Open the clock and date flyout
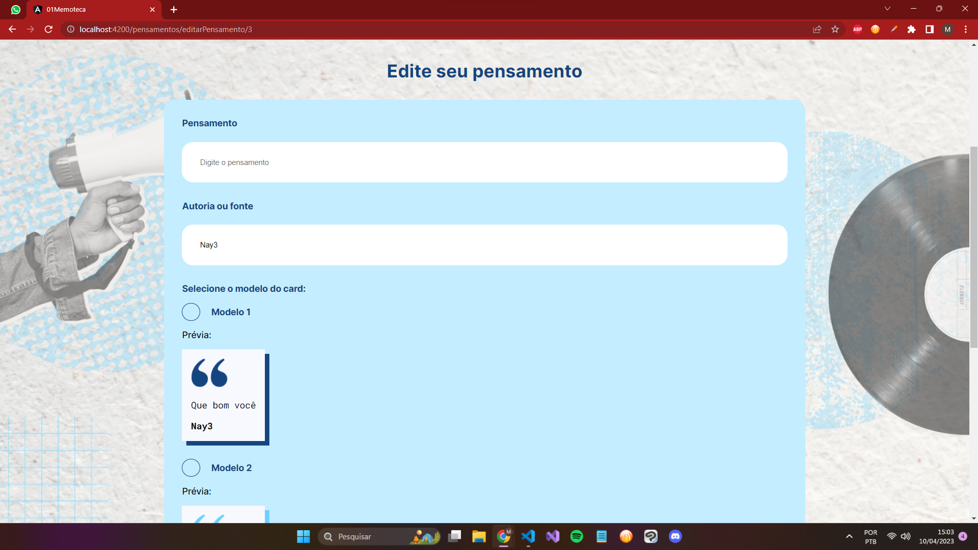The width and height of the screenshot is (978, 550). tap(936, 537)
